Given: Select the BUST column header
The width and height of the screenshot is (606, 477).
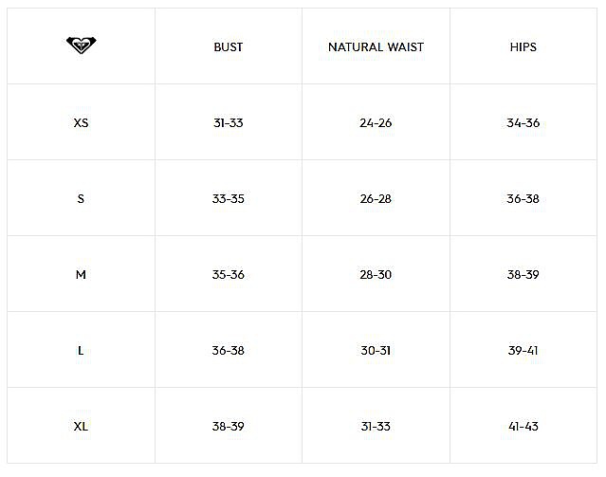Looking at the screenshot, I should [x=229, y=47].
